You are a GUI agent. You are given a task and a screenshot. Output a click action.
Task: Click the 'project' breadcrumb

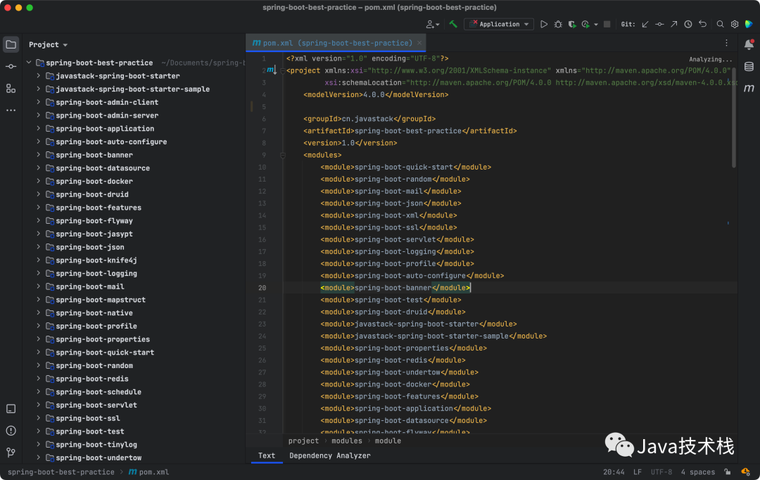[x=303, y=441]
